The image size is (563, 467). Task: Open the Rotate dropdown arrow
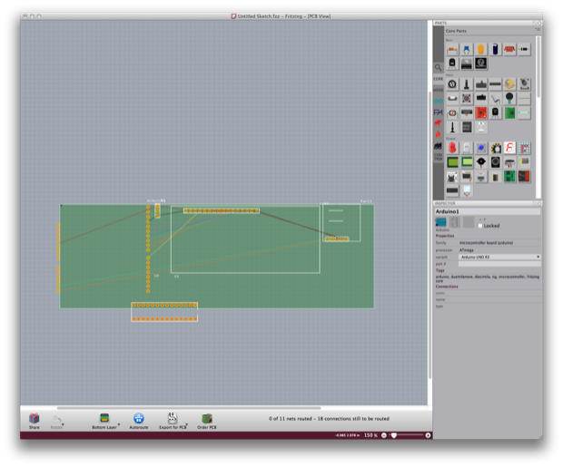tap(63, 424)
